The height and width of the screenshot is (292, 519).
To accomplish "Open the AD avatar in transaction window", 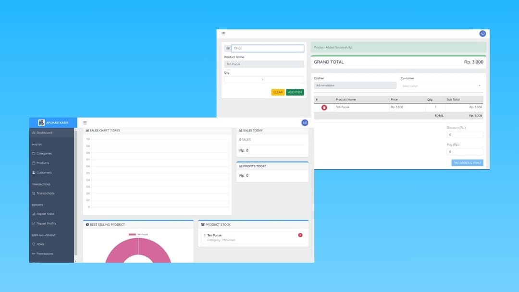I will [482, 34].
